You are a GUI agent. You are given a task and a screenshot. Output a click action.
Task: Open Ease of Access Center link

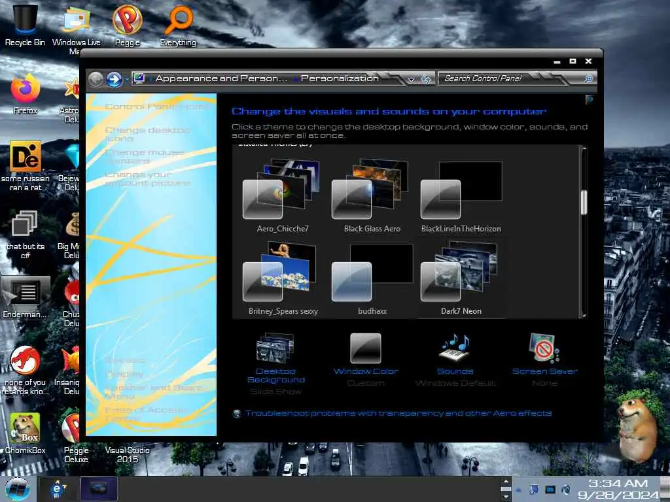145,414
